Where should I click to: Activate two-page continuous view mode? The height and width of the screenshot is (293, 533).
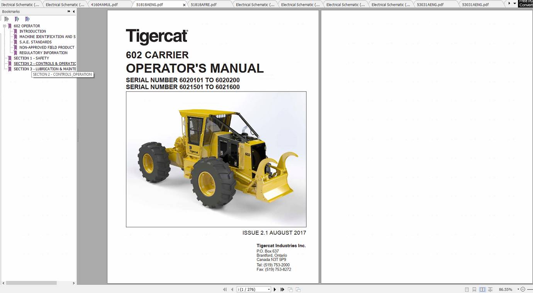pos(490,289)
